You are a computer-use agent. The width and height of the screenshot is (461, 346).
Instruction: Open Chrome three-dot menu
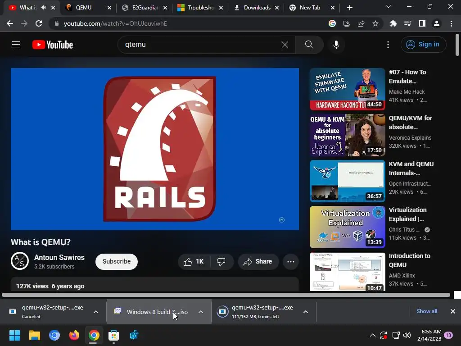(x=451, y=23)
